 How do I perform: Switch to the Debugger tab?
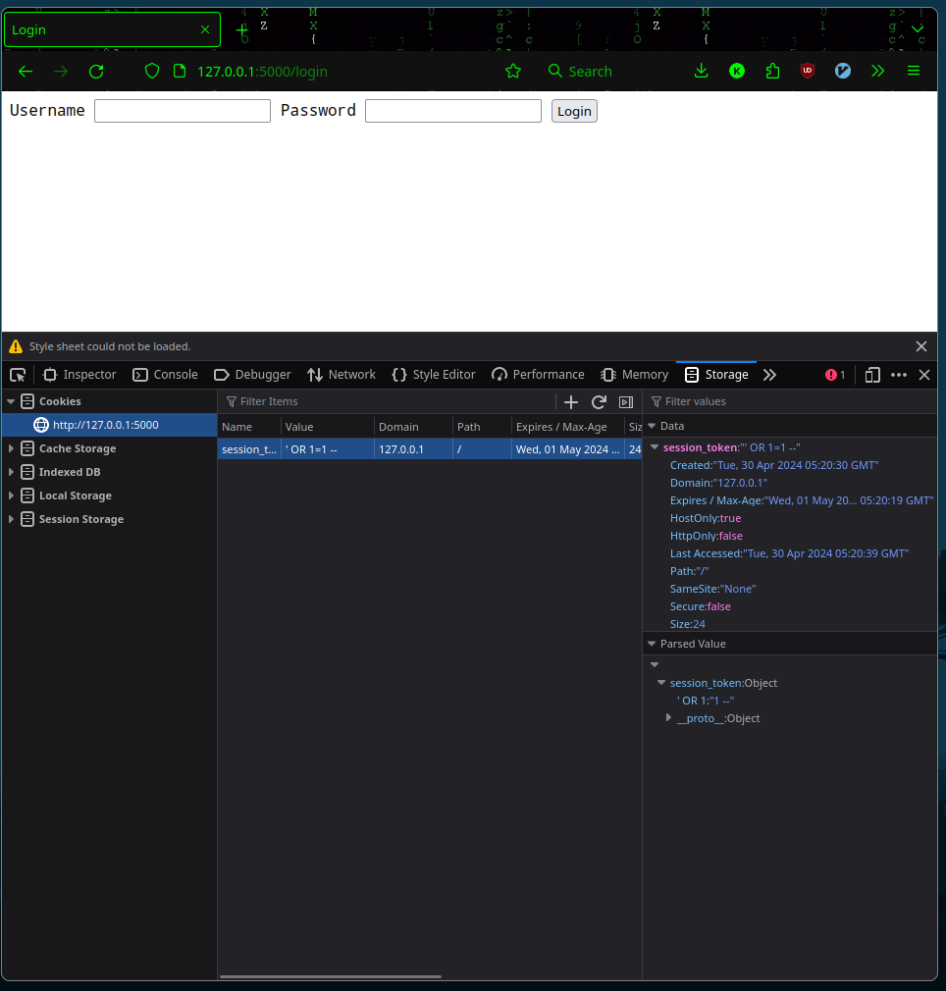pyautogui.click(x=253, y=375)
